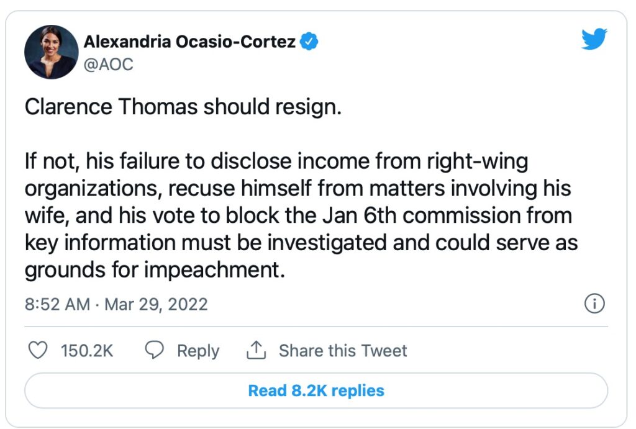Image resolution: width=636 pixels, height=429 pixels.
Task: Click the blue verified badge
Action: [309, 42]
